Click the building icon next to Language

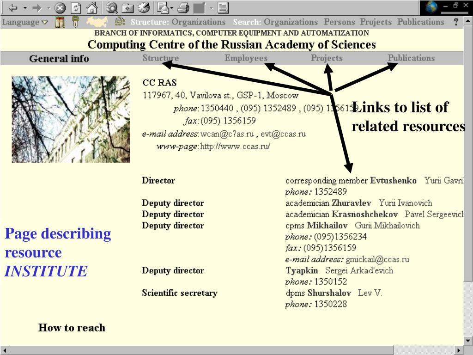60,22
